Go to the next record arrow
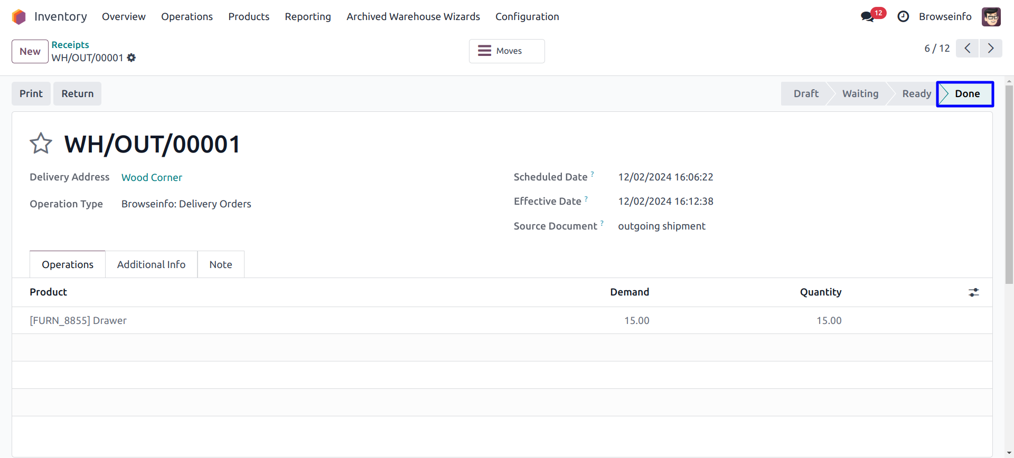 991,49
